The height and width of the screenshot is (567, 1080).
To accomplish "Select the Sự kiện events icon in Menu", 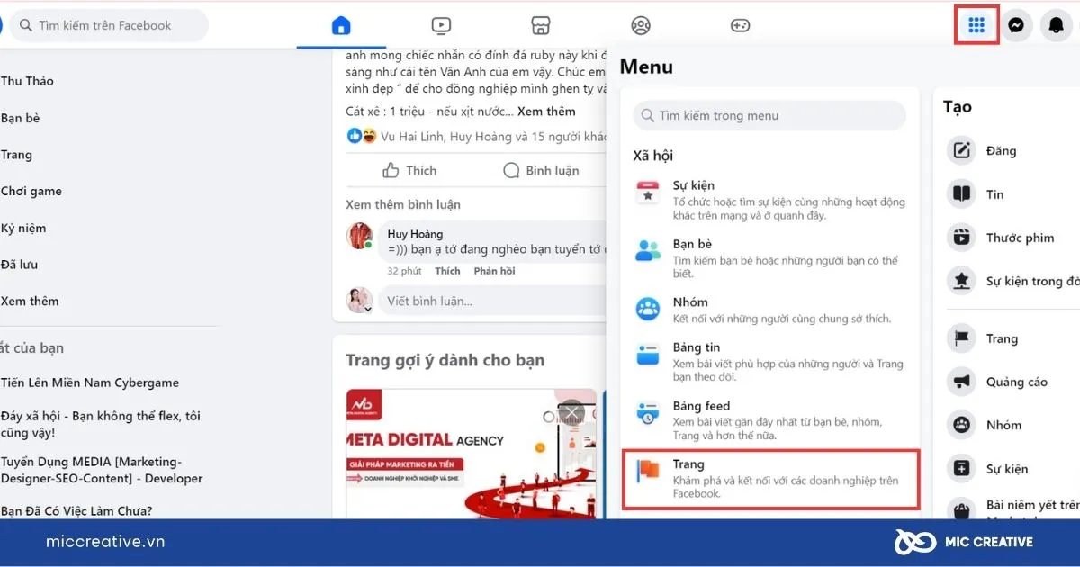I will [x=647, y=191].
